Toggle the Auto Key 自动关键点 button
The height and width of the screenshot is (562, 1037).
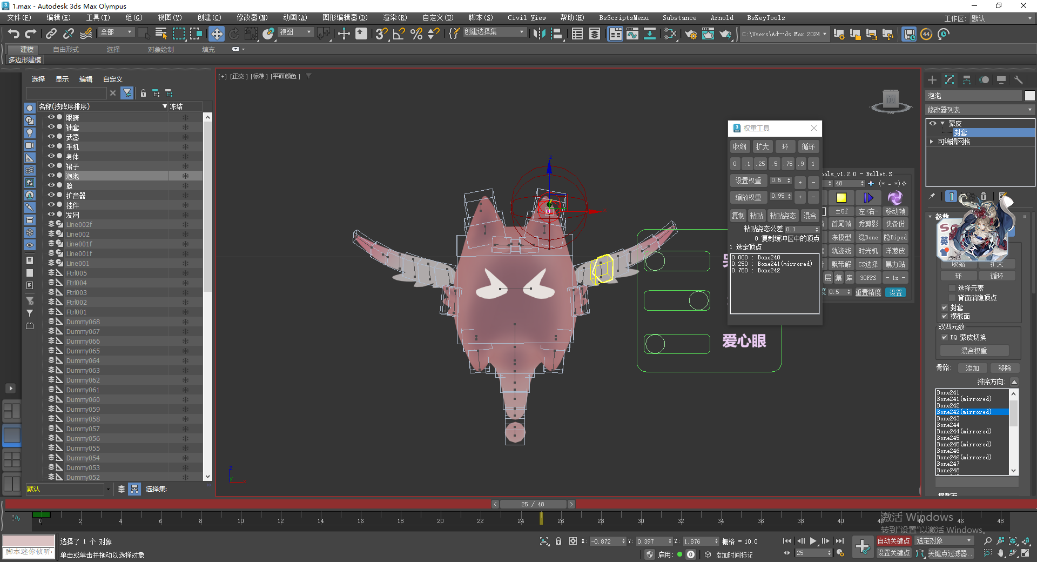point(893,541)
